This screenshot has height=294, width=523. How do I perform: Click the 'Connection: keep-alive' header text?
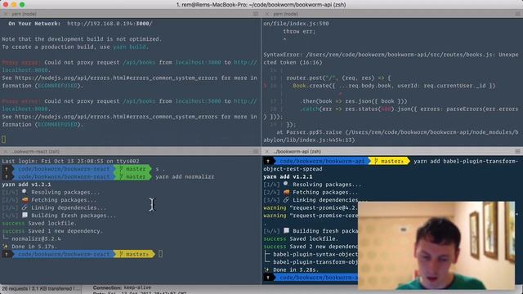[122, 287]
